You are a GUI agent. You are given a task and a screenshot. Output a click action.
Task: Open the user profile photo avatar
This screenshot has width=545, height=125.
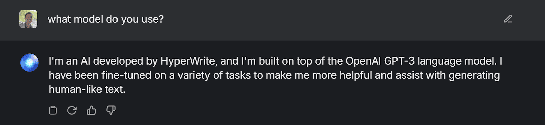[x=28, y=19]
